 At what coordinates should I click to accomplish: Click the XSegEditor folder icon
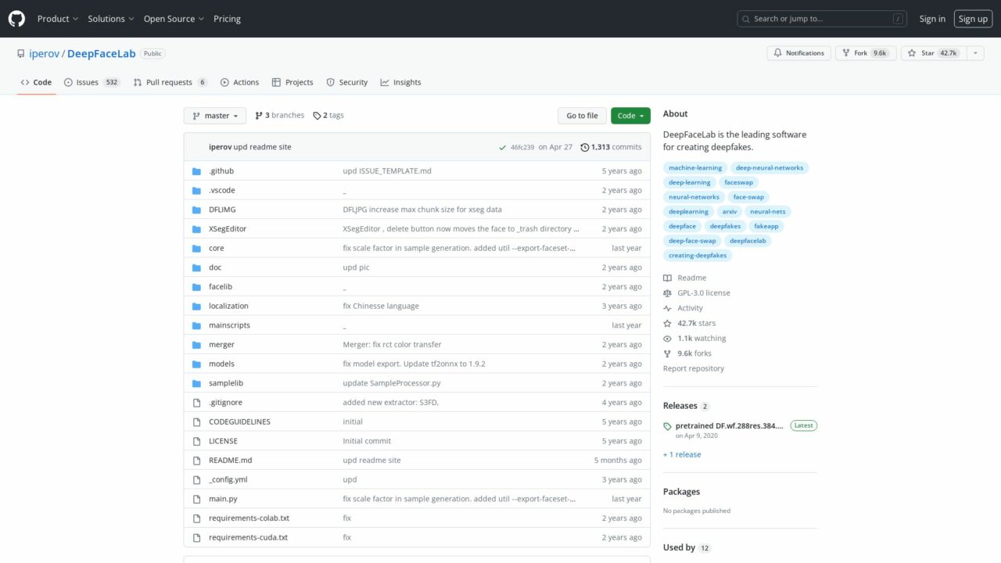[x=196, y=229]
